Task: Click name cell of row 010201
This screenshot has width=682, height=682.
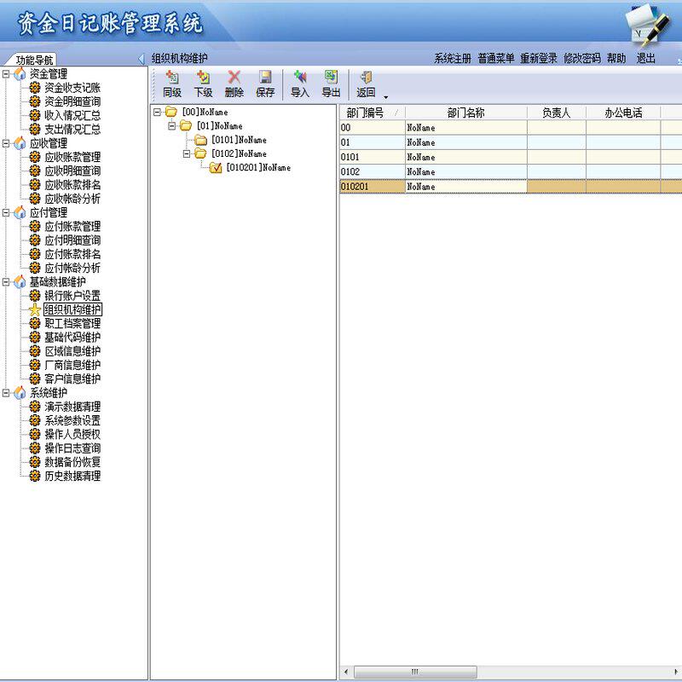Action: coord(465,187)
